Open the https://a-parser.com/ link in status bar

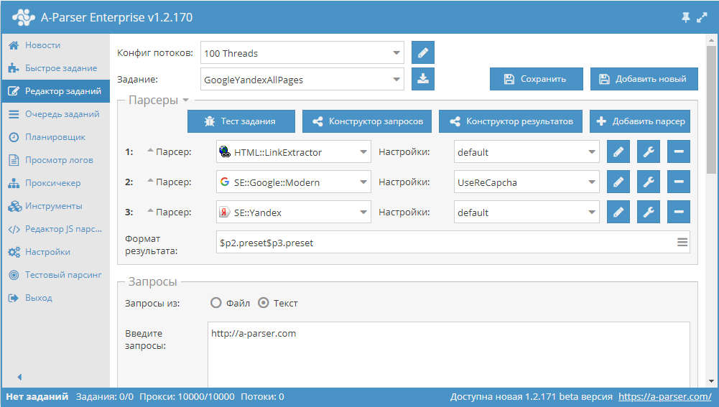tap(664, 396)
